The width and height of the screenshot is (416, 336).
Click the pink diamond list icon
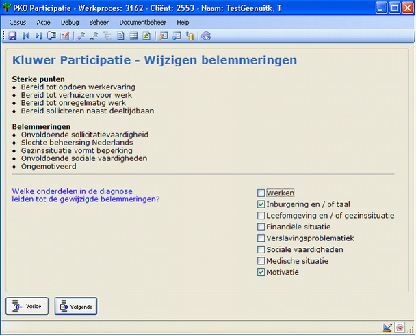pos(81,36)
